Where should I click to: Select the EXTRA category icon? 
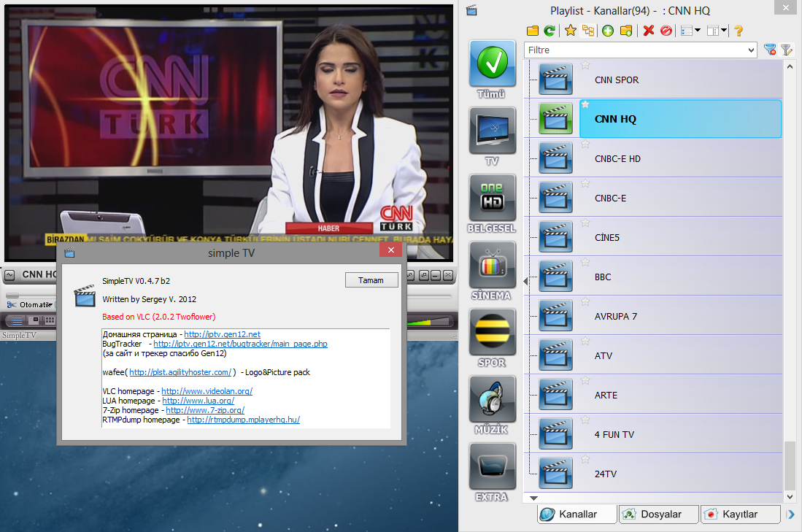492,466
